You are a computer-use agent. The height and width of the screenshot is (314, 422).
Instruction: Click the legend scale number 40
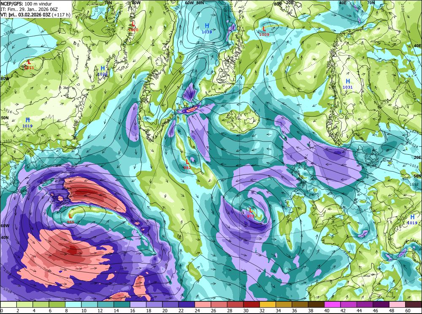tap(327, 311)
